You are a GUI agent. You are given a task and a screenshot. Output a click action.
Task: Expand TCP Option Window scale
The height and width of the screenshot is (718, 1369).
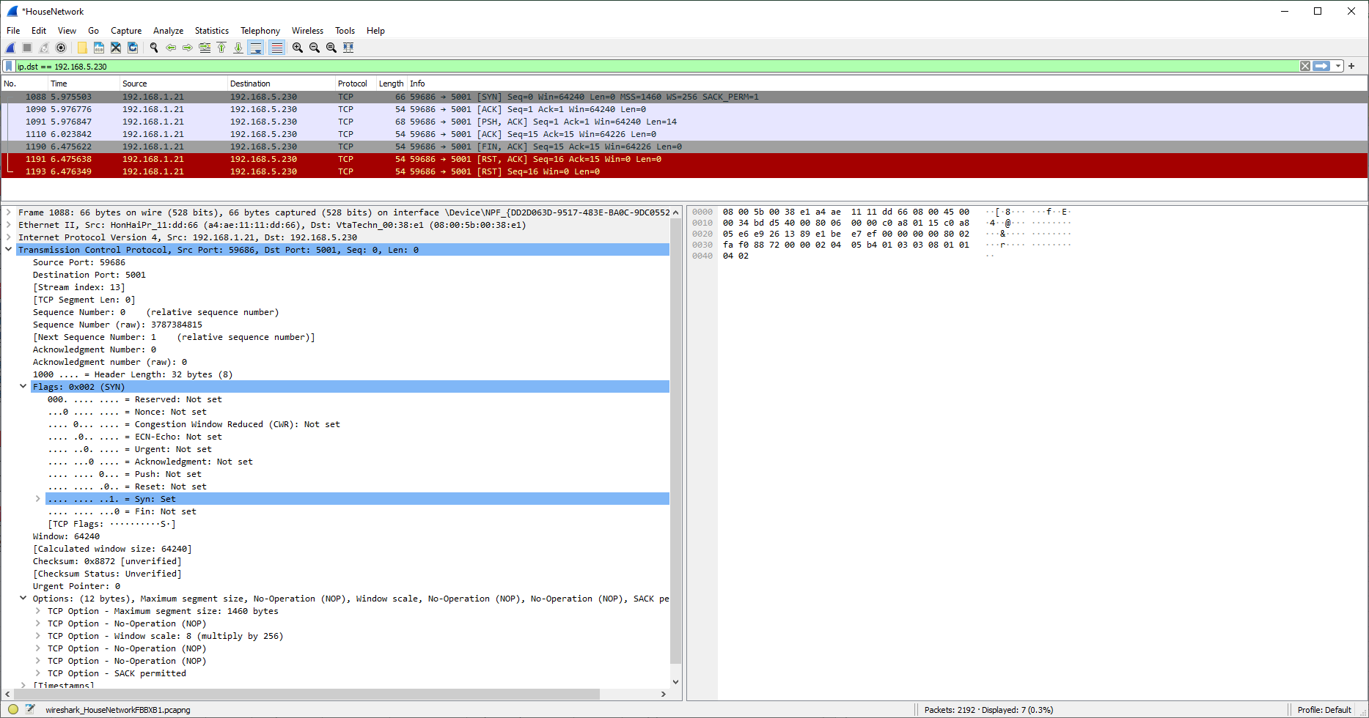[38, 636]
